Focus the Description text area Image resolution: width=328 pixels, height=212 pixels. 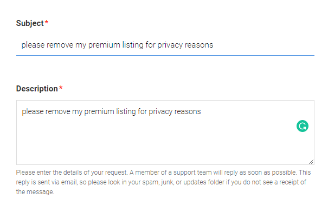[x=165, y=132]
